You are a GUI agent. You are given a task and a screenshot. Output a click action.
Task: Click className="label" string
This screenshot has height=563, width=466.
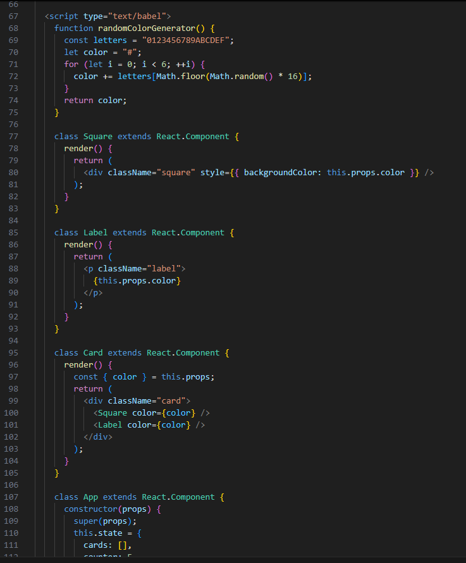[164, 269]
